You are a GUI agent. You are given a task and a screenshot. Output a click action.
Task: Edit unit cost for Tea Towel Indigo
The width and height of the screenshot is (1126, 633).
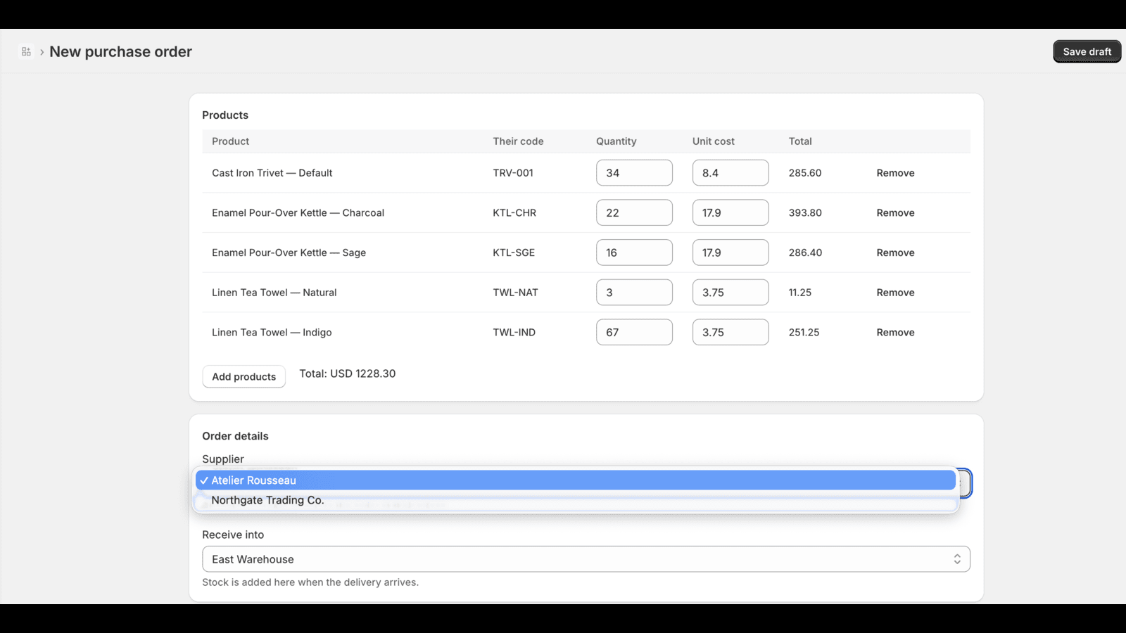pyautogui.click(x=730, y=332)
